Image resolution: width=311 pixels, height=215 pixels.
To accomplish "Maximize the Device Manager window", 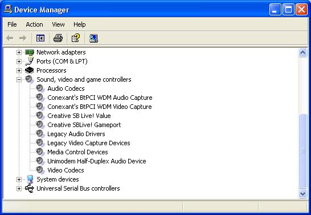I will 288,9.
